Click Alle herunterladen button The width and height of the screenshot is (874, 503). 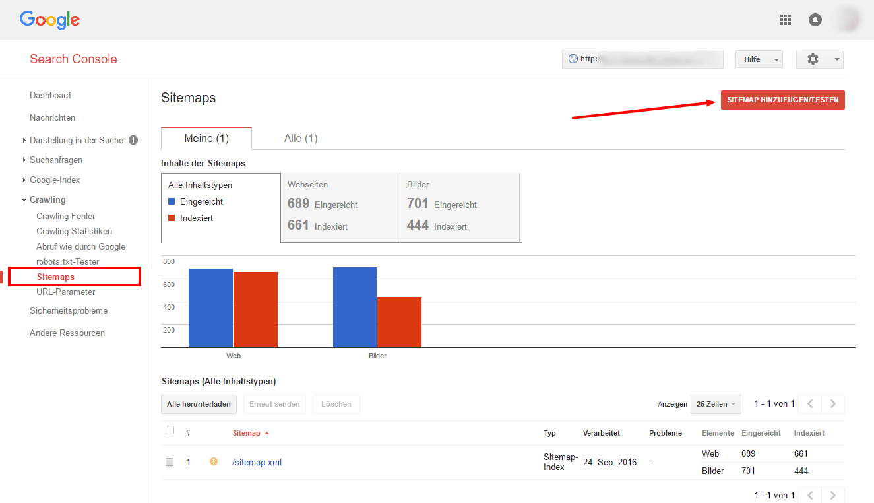coord(199,404)
